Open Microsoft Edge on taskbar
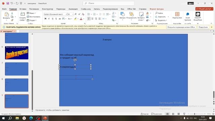Image resolution: width=215 pixels, height=121 pixels. point(31,118)
